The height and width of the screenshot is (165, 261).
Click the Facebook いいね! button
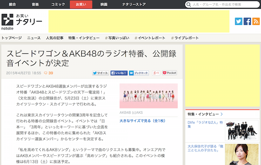119,73
